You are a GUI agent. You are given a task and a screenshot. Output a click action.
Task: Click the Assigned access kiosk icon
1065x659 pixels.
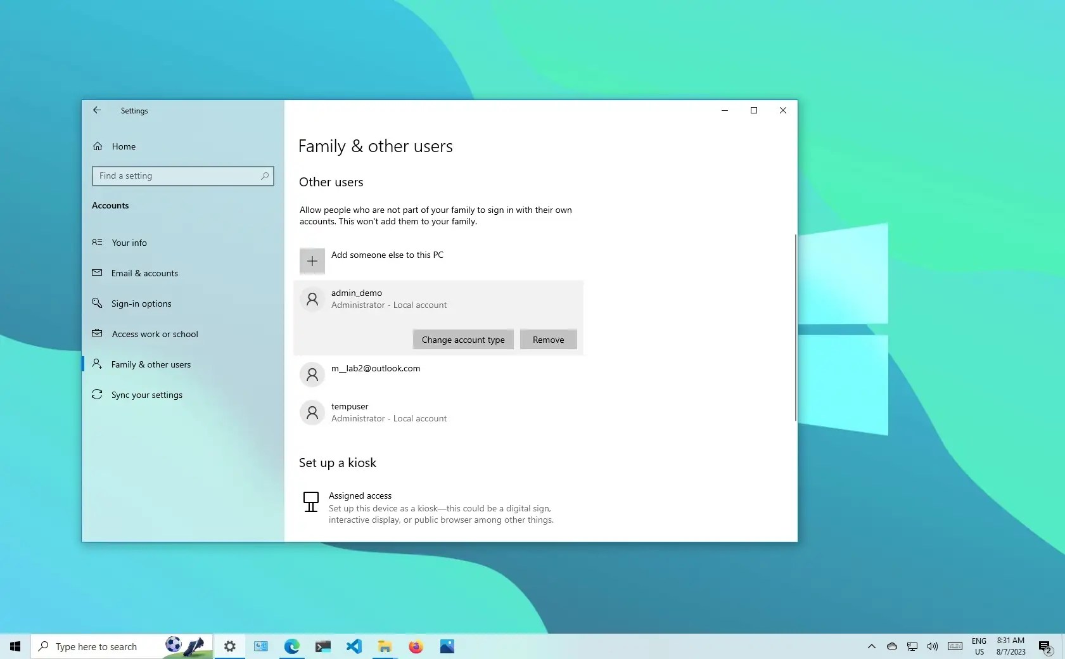[311, 501]
